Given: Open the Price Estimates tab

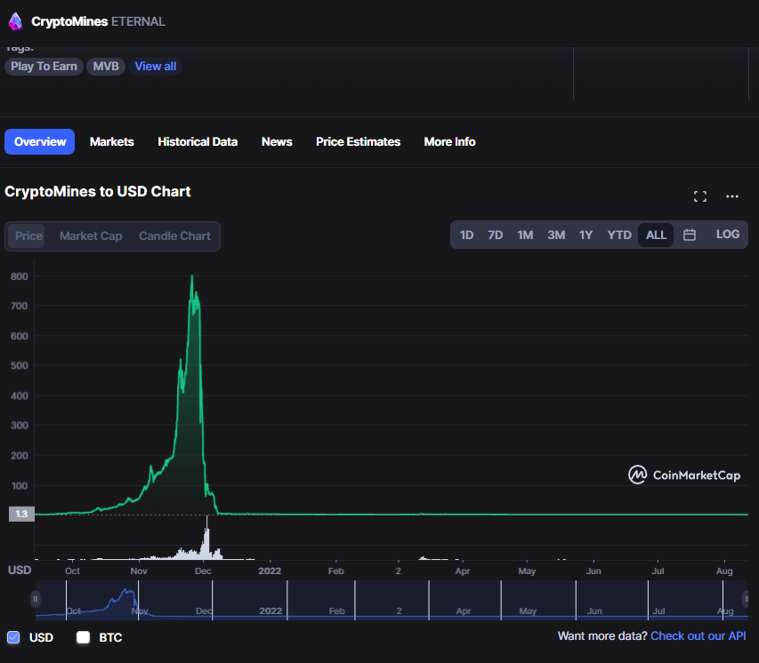Looking at the screenshot, I should pyautogui.click(x=359, y=141).
